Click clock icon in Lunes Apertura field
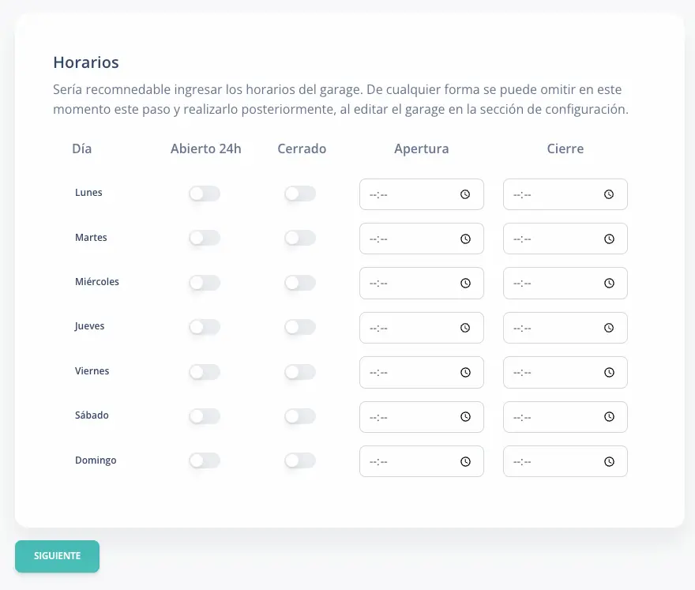This screenshot has height=590, width=695. 466,194
